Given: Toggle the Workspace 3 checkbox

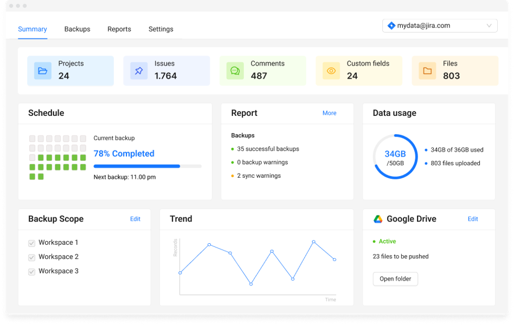Looking at the screenshot, I should tap(32, 271).
